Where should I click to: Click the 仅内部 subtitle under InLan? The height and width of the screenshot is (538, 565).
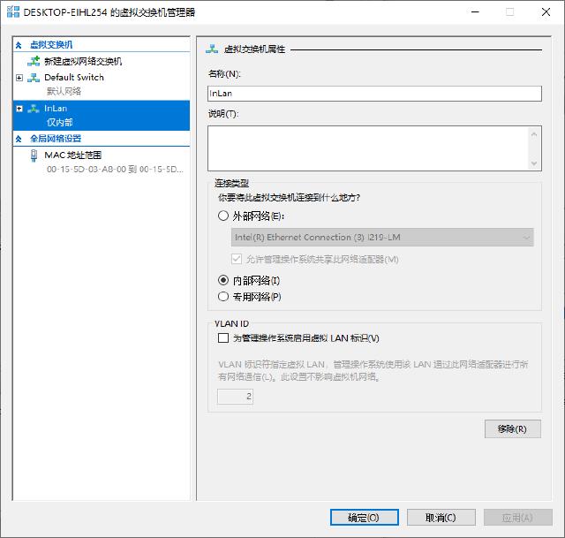tap(59, 122)
